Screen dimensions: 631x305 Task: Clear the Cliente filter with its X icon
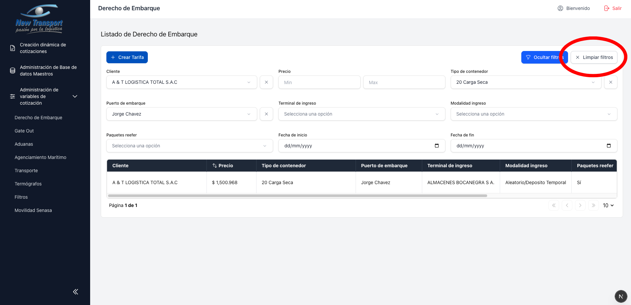(266, 82)
